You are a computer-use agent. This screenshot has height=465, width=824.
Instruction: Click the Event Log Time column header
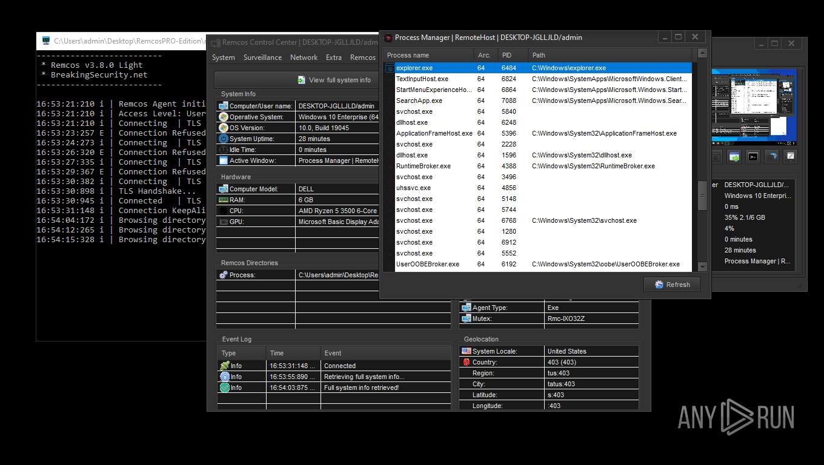click(x=293, y=353)
